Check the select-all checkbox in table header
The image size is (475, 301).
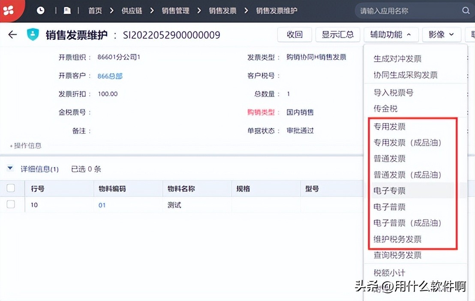pos(12,188)
